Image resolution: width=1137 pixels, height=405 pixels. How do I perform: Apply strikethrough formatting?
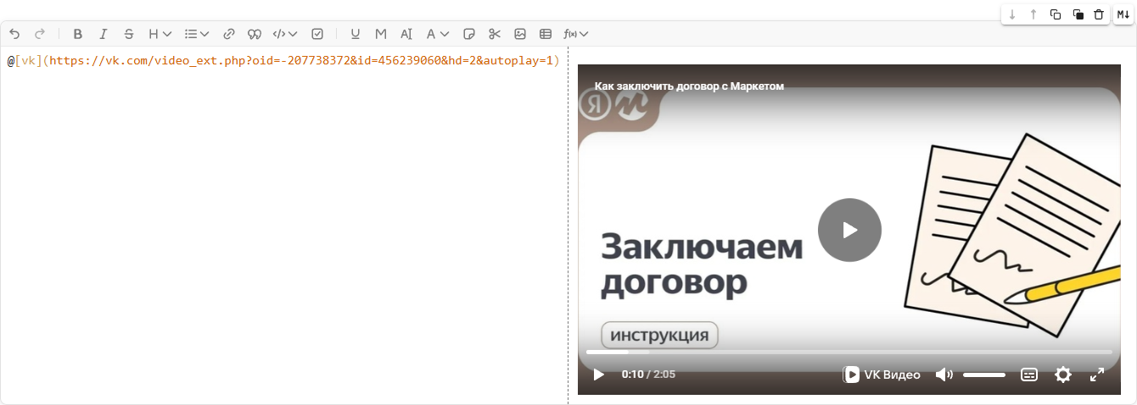129,34
